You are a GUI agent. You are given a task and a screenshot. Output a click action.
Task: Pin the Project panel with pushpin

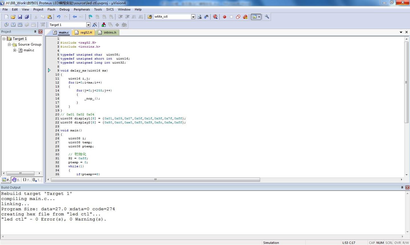point(35,32)
